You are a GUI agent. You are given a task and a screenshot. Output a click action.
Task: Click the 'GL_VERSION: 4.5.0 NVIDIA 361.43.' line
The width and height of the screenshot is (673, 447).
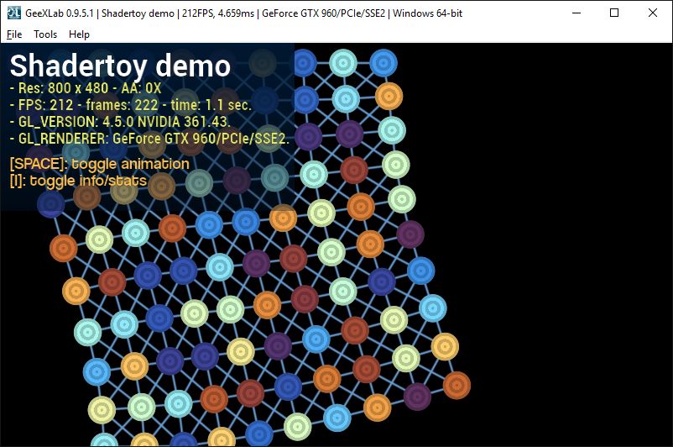[120, 122]
